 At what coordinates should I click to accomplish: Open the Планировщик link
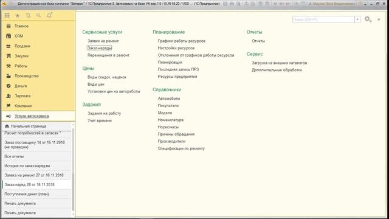click(170, 62)
